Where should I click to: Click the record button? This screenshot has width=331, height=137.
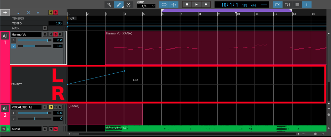(206, 4)
